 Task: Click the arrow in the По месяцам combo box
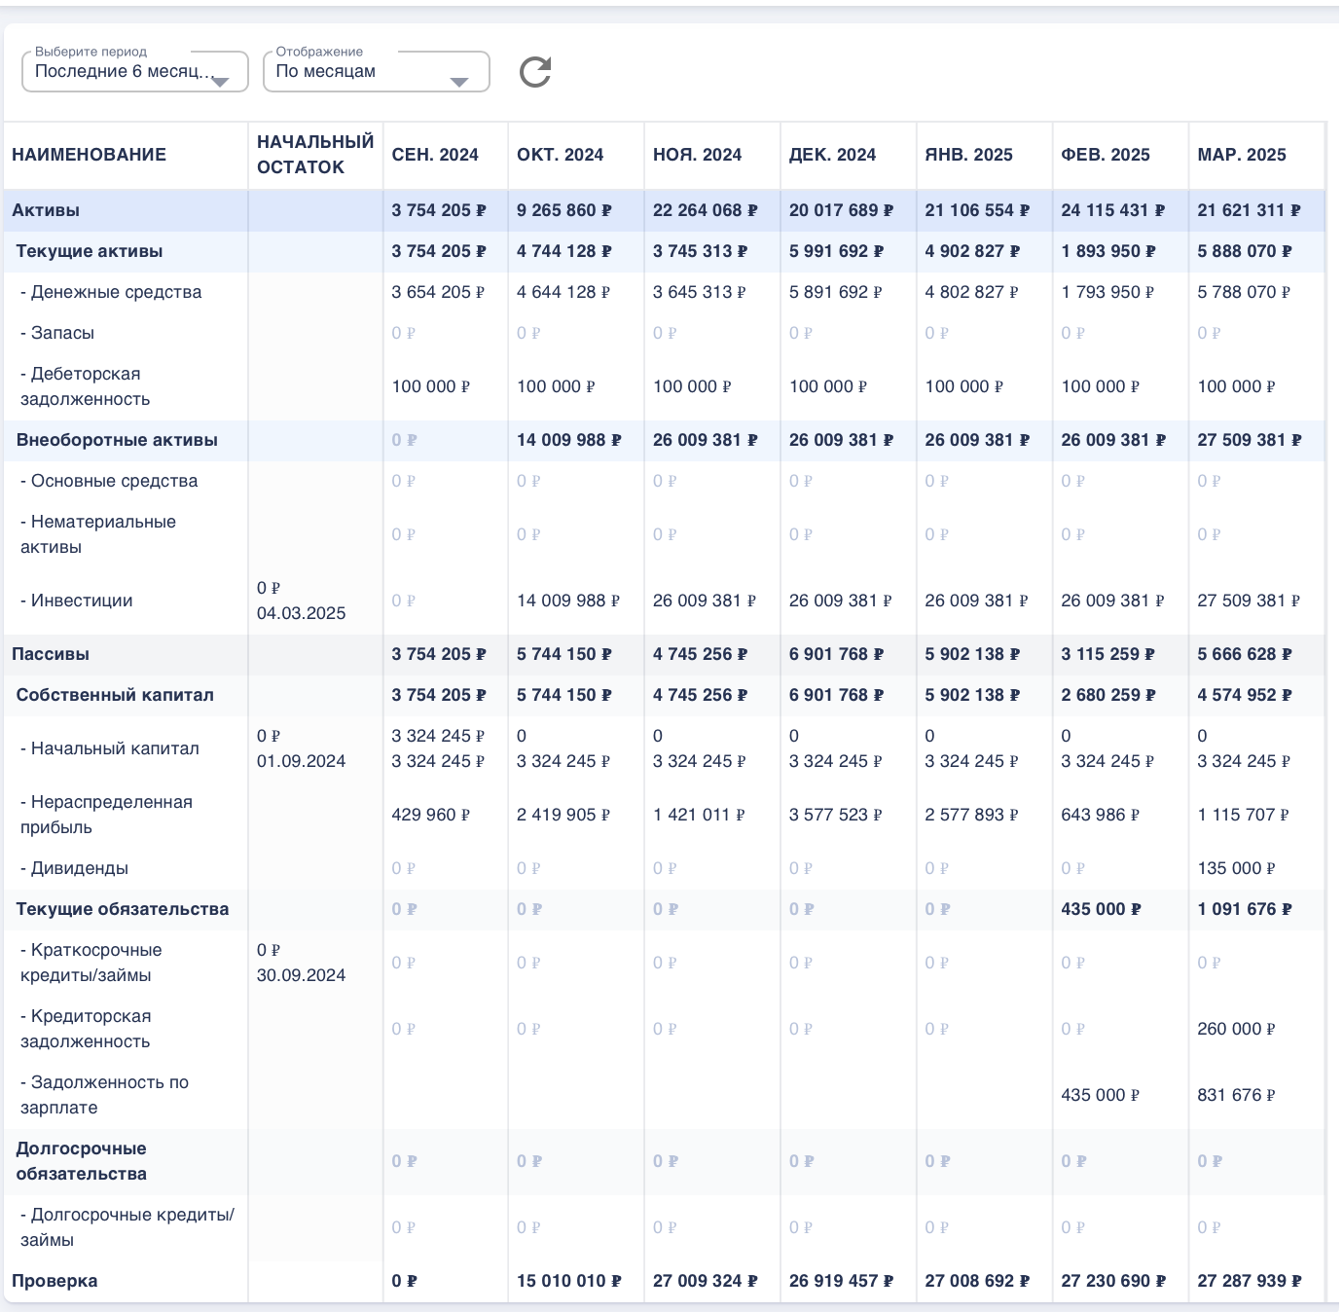(x=459, y=82)
